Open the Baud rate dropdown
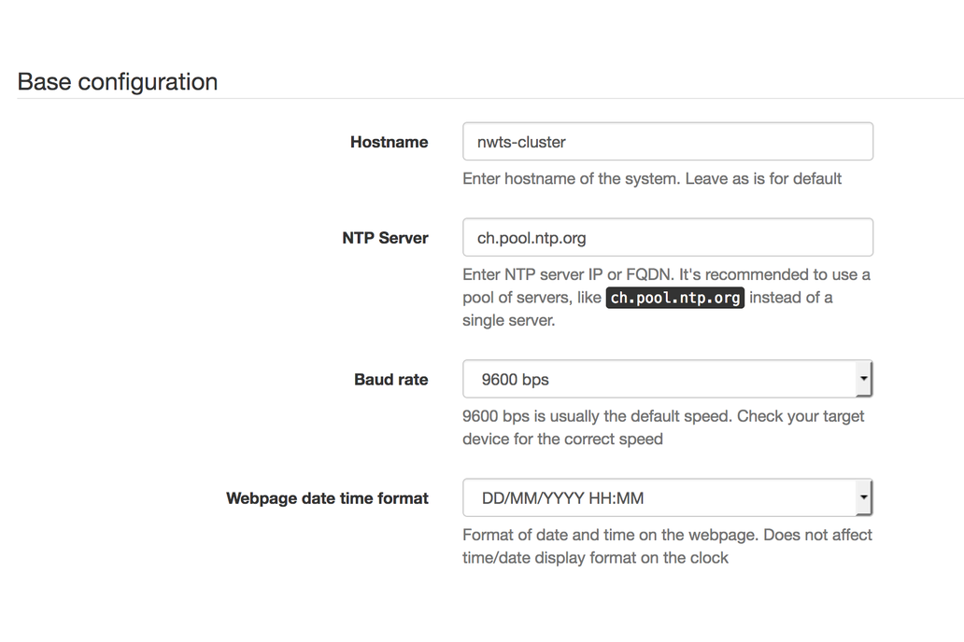 tap(667, 380)
